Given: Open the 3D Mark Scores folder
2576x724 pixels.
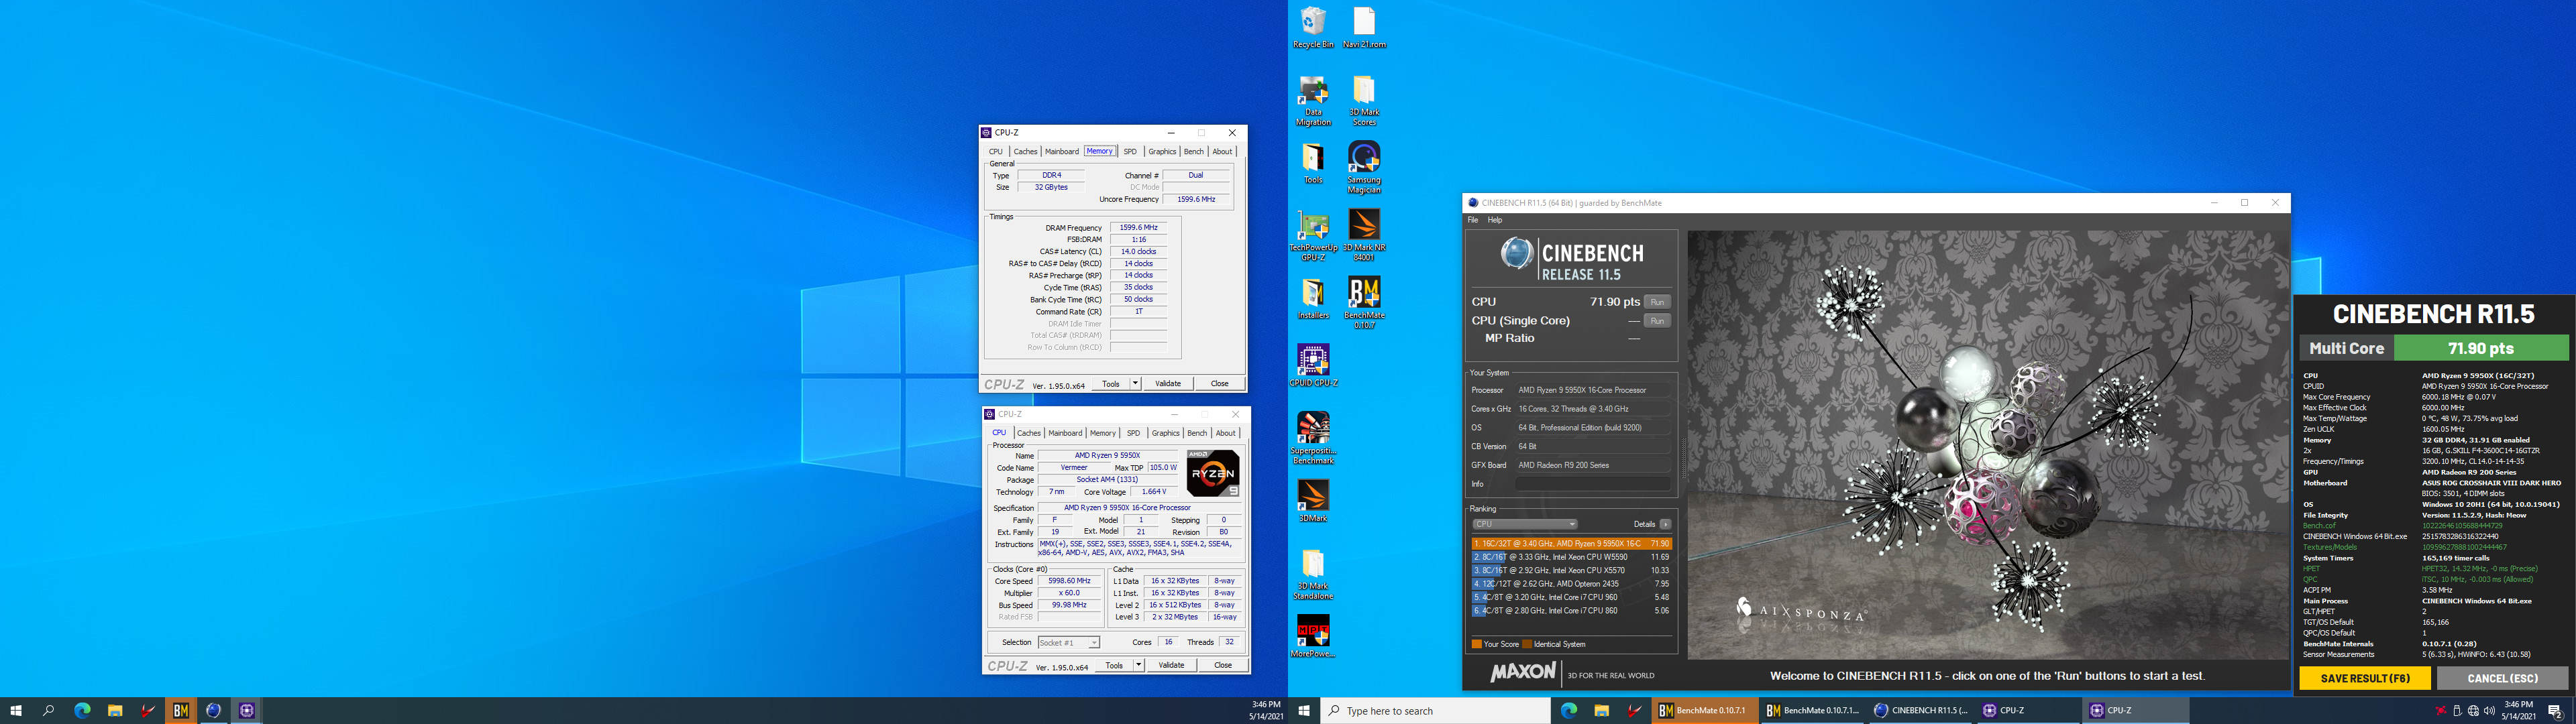Looking at the screenshot, I should [1364, 101].
